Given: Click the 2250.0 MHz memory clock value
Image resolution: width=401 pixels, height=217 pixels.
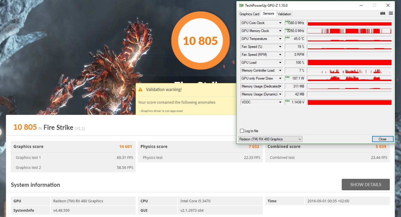Looking at the screenshot, I should (296, 31).
